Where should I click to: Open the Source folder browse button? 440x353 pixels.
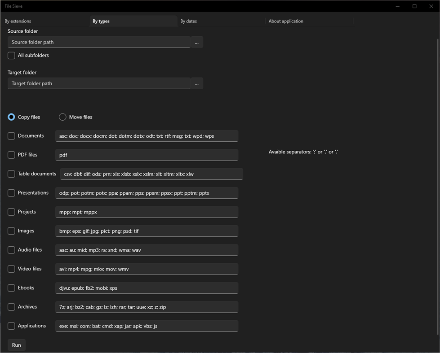click(196, 42)
